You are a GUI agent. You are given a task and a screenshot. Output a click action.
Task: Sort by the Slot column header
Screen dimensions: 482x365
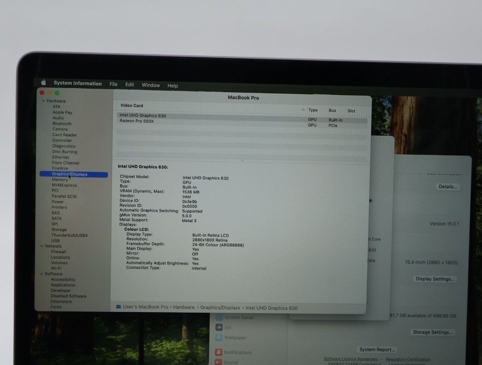[352, 111]
